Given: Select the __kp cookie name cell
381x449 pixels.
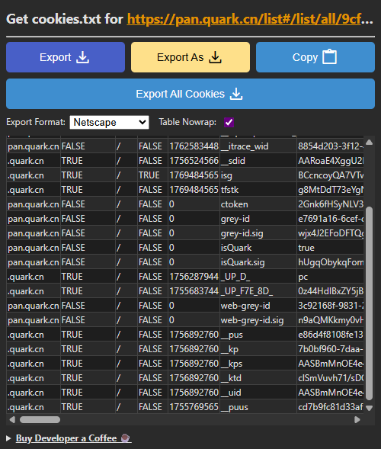Looking at the screenshot, I should point(258,349).
